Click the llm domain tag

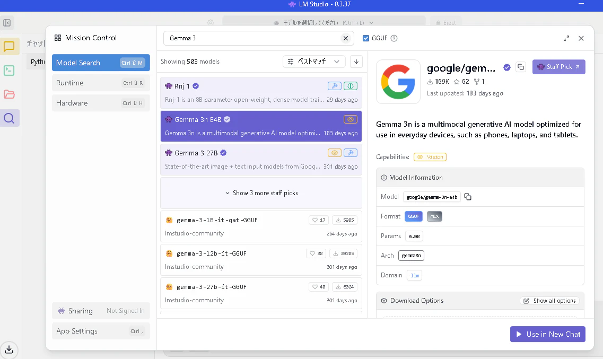pos(415,275)
